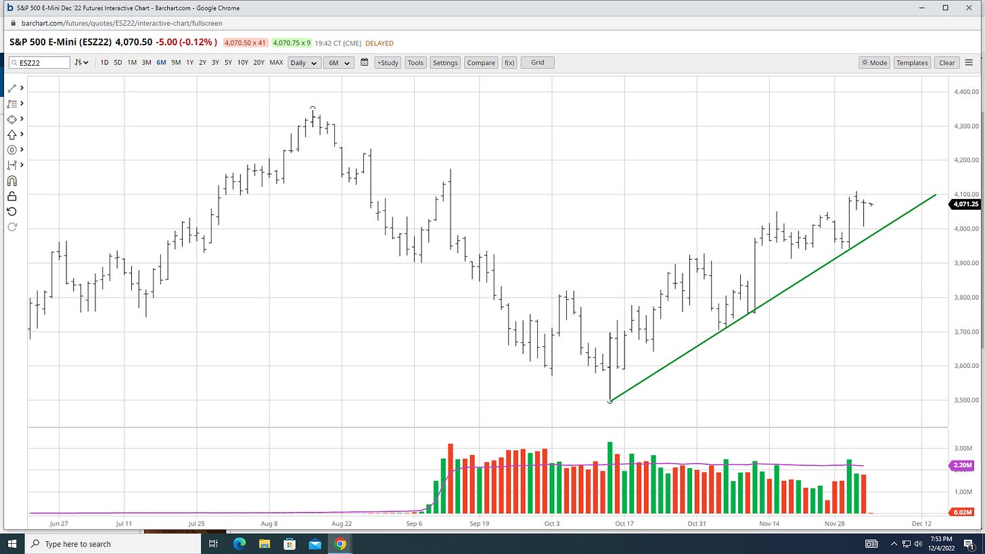Screen dimensions: 985x554
Task: Select the 9M time range
Action: tap(176, 62)
